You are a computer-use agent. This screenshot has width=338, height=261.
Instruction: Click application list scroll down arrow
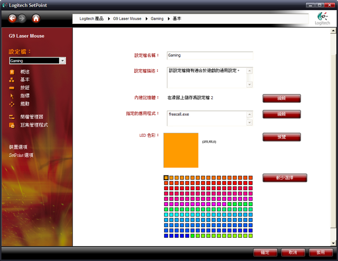click(x=249, y=123)
